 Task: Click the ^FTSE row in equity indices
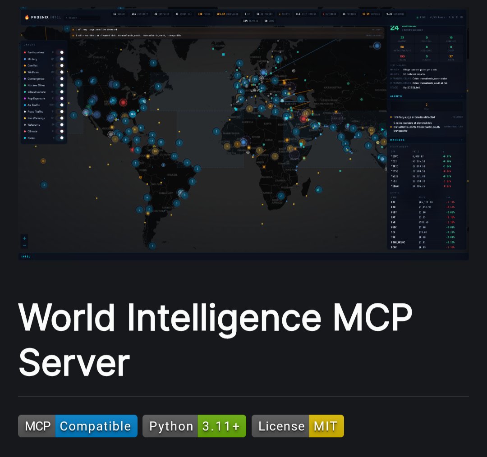tap(426, 171)
